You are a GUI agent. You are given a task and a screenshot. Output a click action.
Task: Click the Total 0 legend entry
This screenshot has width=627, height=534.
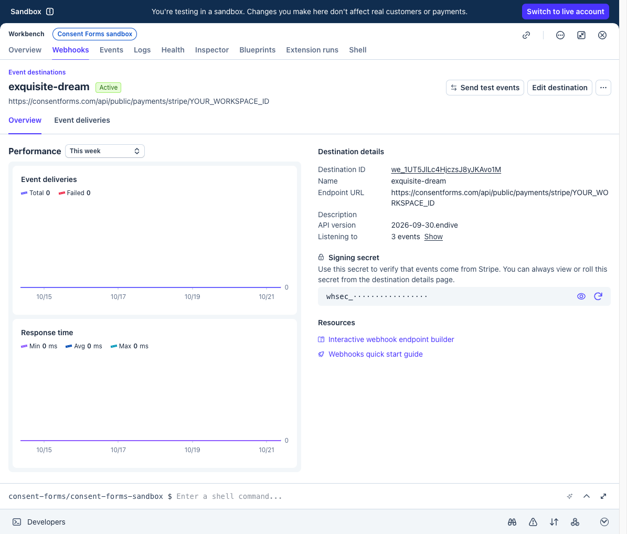(35, 193)
